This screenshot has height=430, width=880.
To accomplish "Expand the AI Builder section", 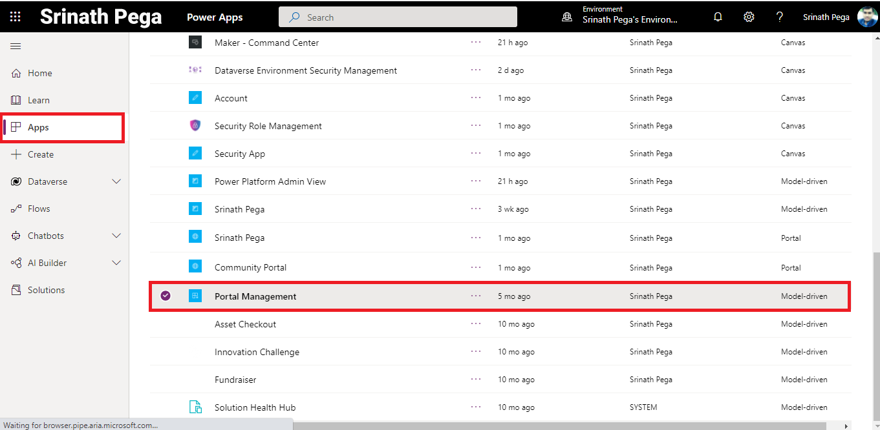I will click(116, 263).
